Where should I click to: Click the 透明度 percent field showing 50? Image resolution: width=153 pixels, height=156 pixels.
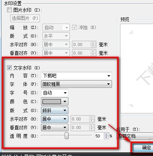pos(99,136)
